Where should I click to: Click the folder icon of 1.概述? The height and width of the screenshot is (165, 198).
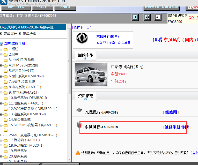pos(5,49)
